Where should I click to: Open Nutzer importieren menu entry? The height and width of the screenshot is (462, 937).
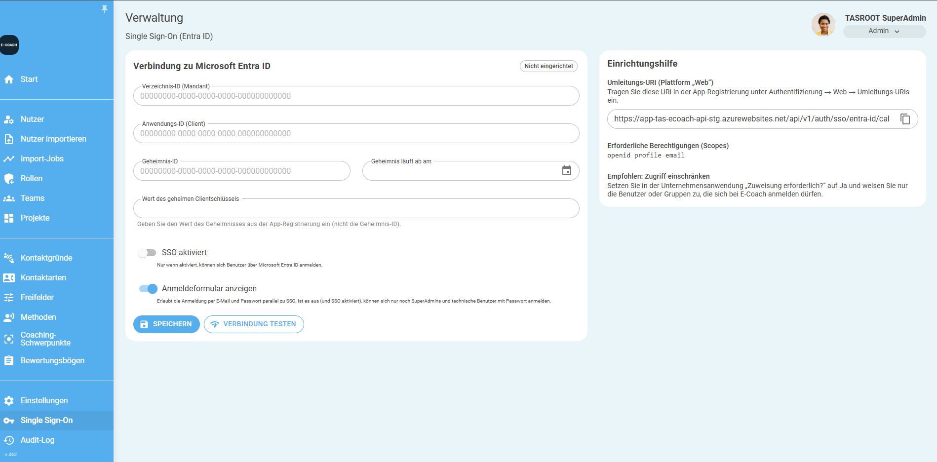(x=57, y=139)
